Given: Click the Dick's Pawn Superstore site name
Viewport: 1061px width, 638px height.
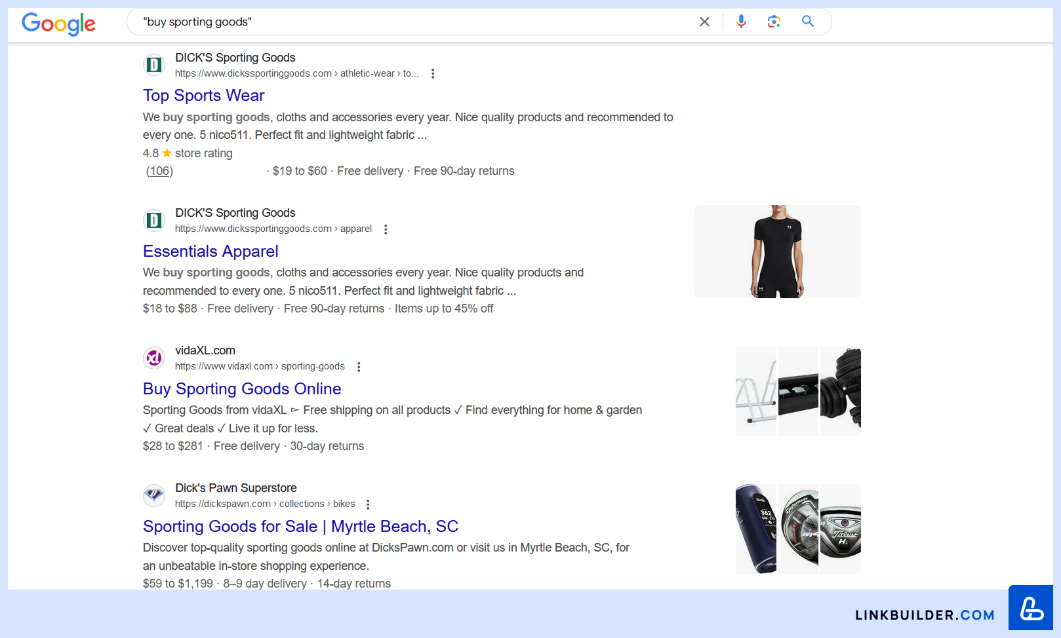Looking at the screenshot, I should tap(236, 488).
